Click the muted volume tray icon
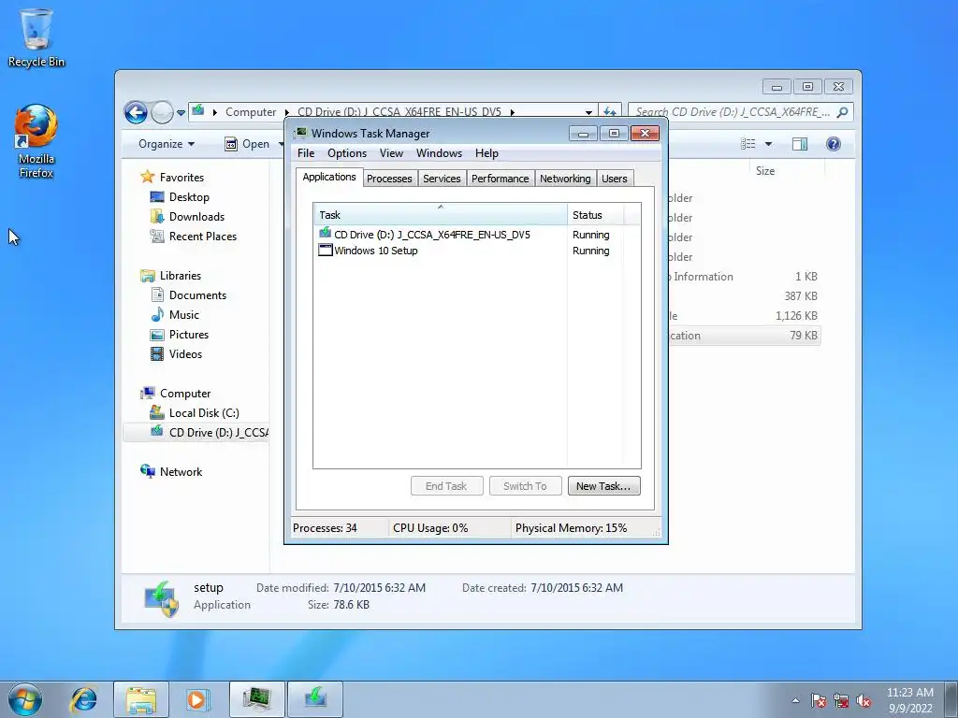Viewport: 958px width, 718px height. coord(864,700)
